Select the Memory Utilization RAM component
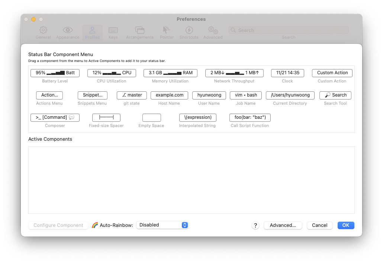The width and height of the screenshot is (383, 264). 171,73
